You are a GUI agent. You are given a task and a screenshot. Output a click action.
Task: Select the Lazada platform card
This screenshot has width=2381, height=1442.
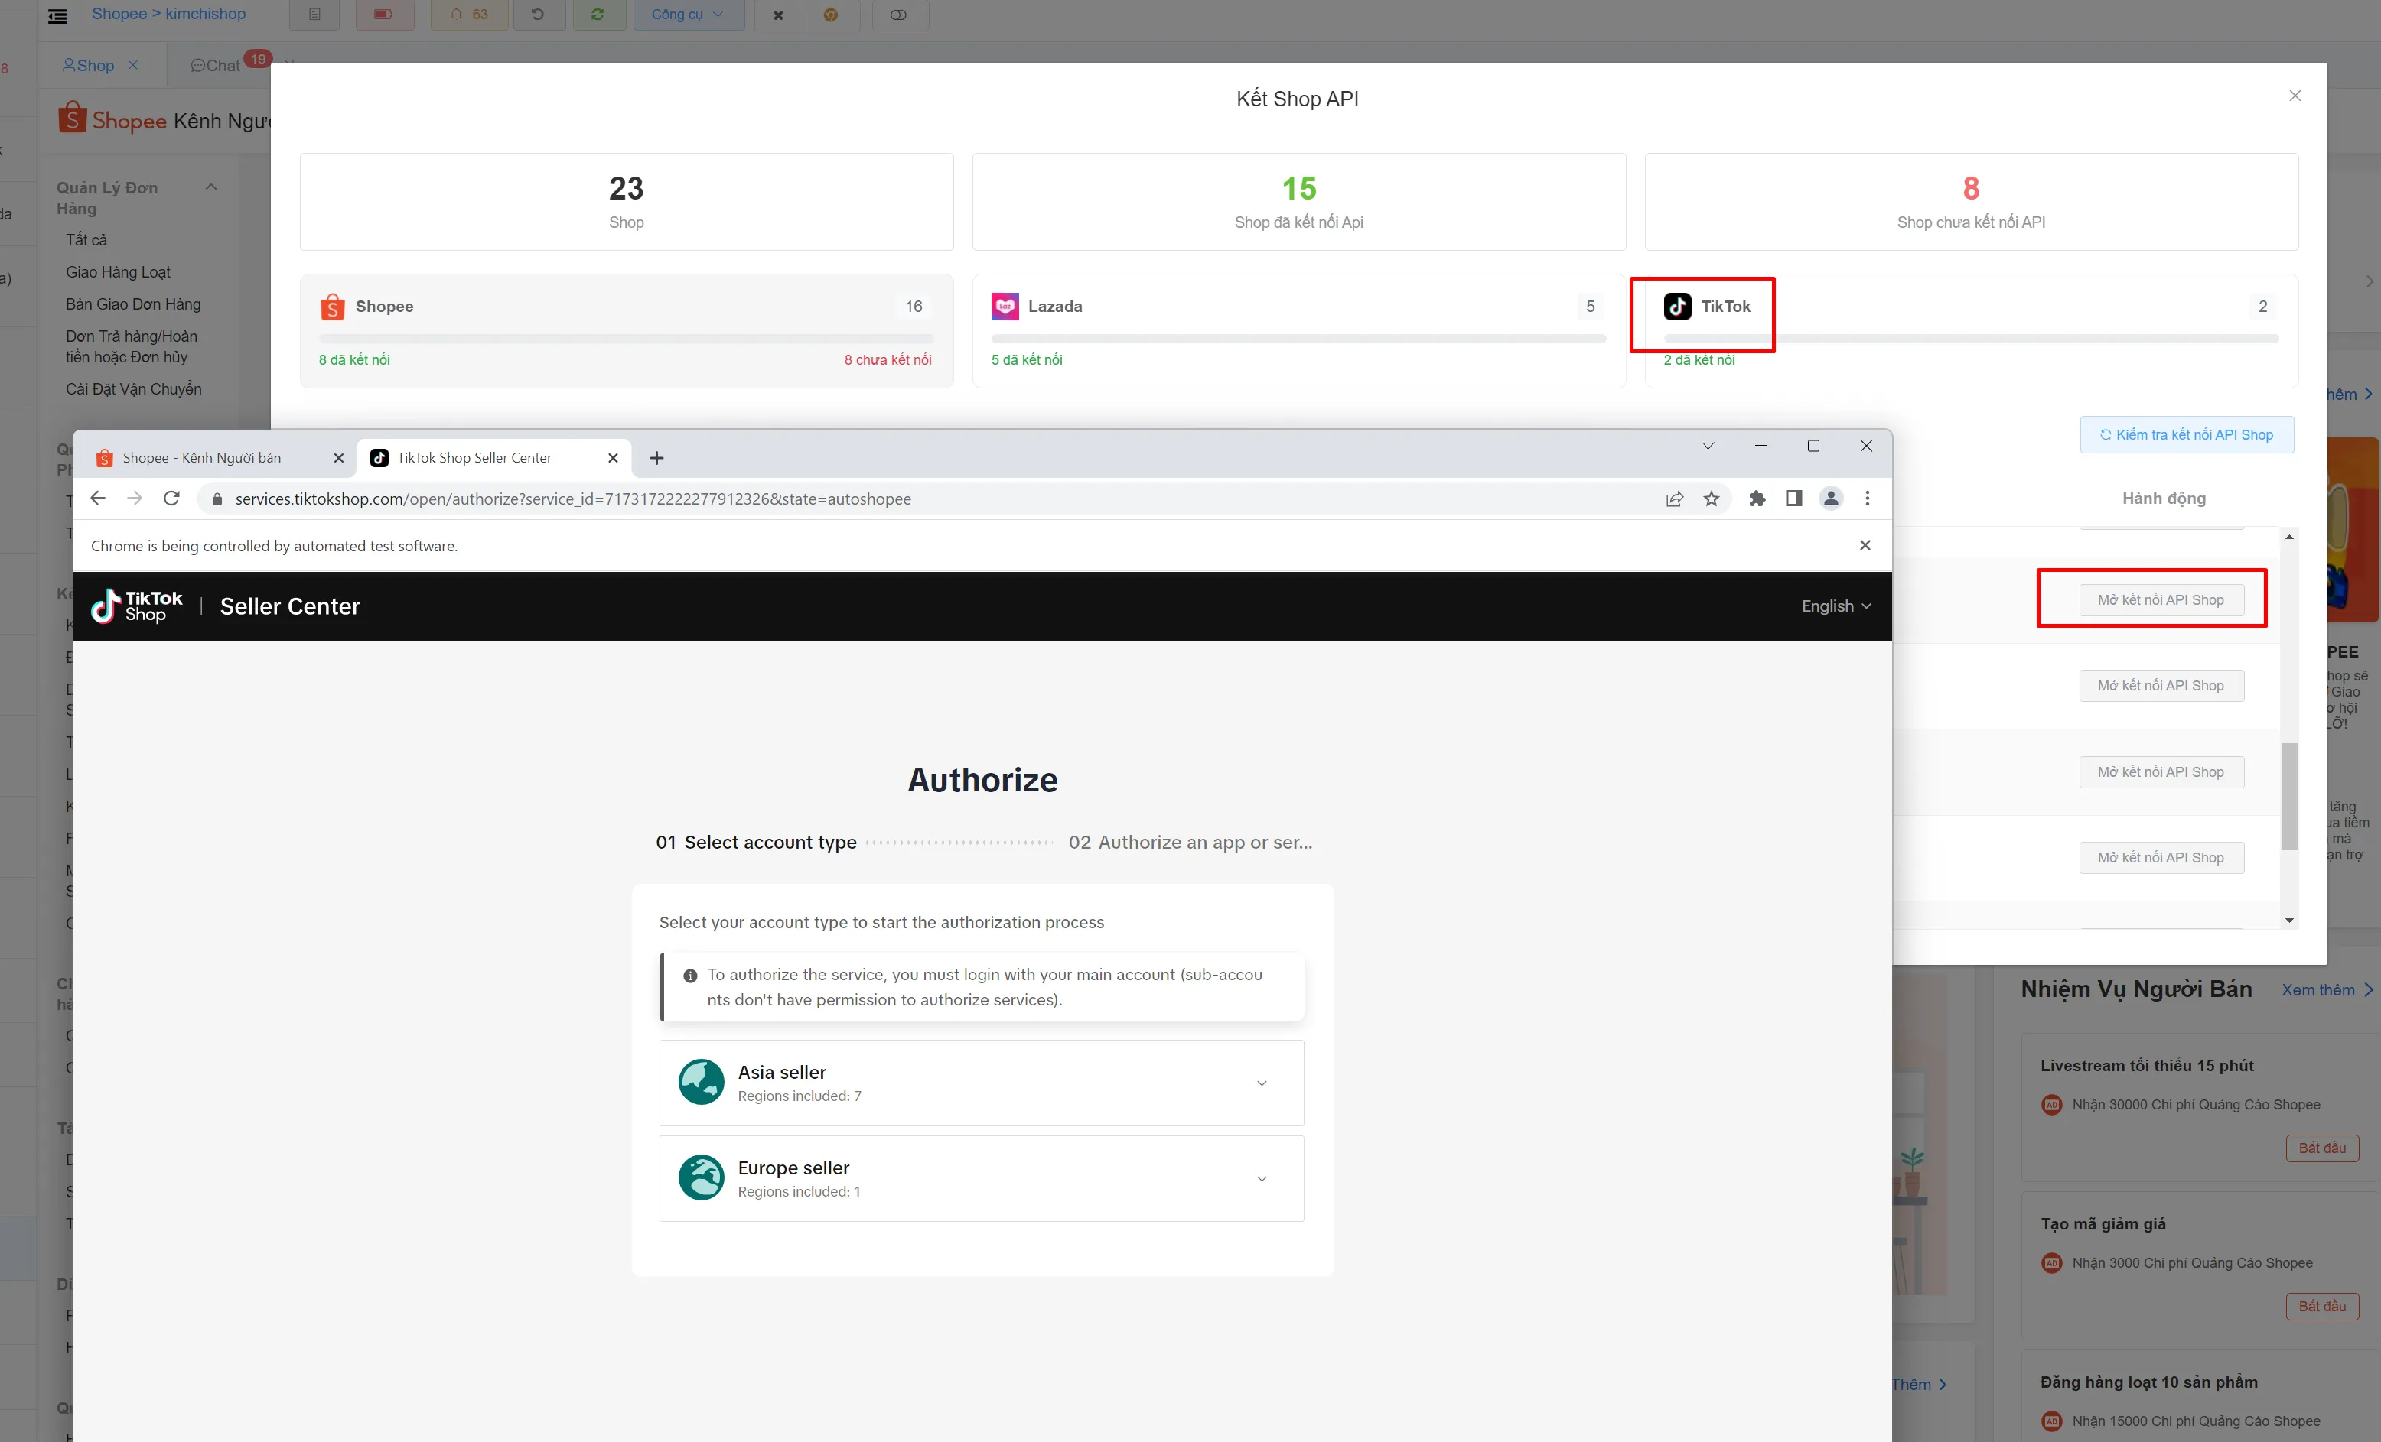pos(1298,330)
